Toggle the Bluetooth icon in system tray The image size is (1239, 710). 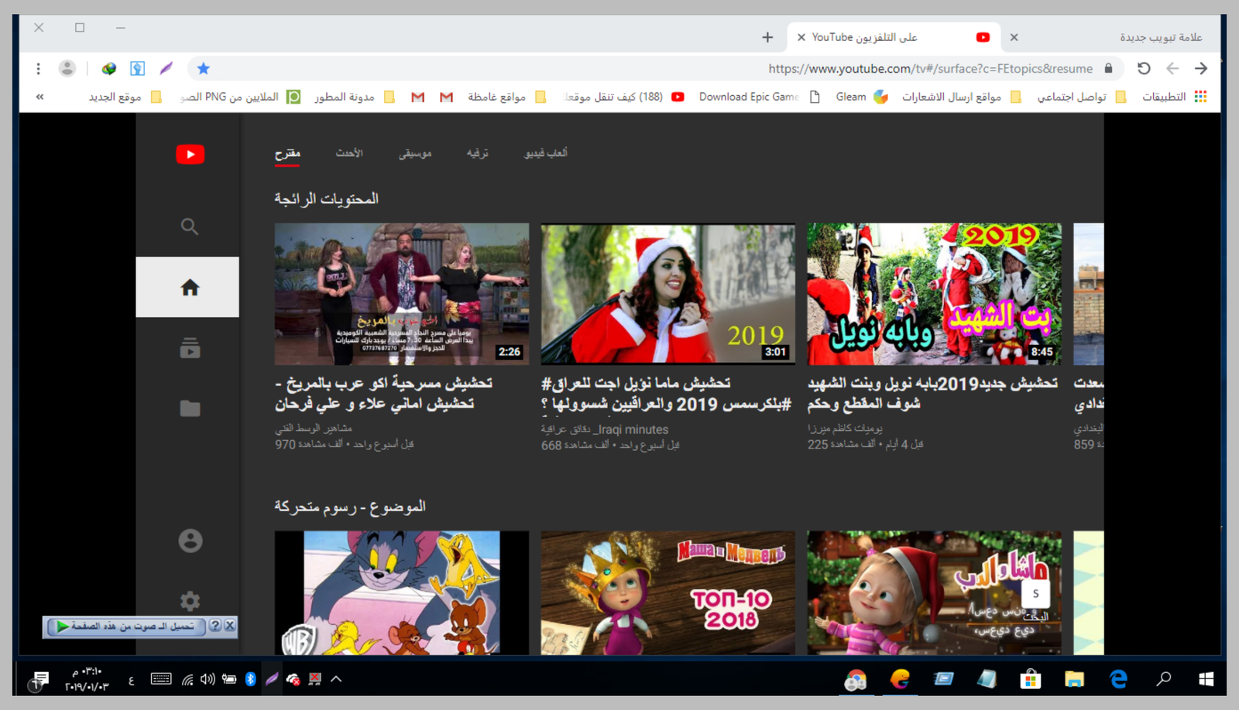pyautogui.click(x=250, y=679)
